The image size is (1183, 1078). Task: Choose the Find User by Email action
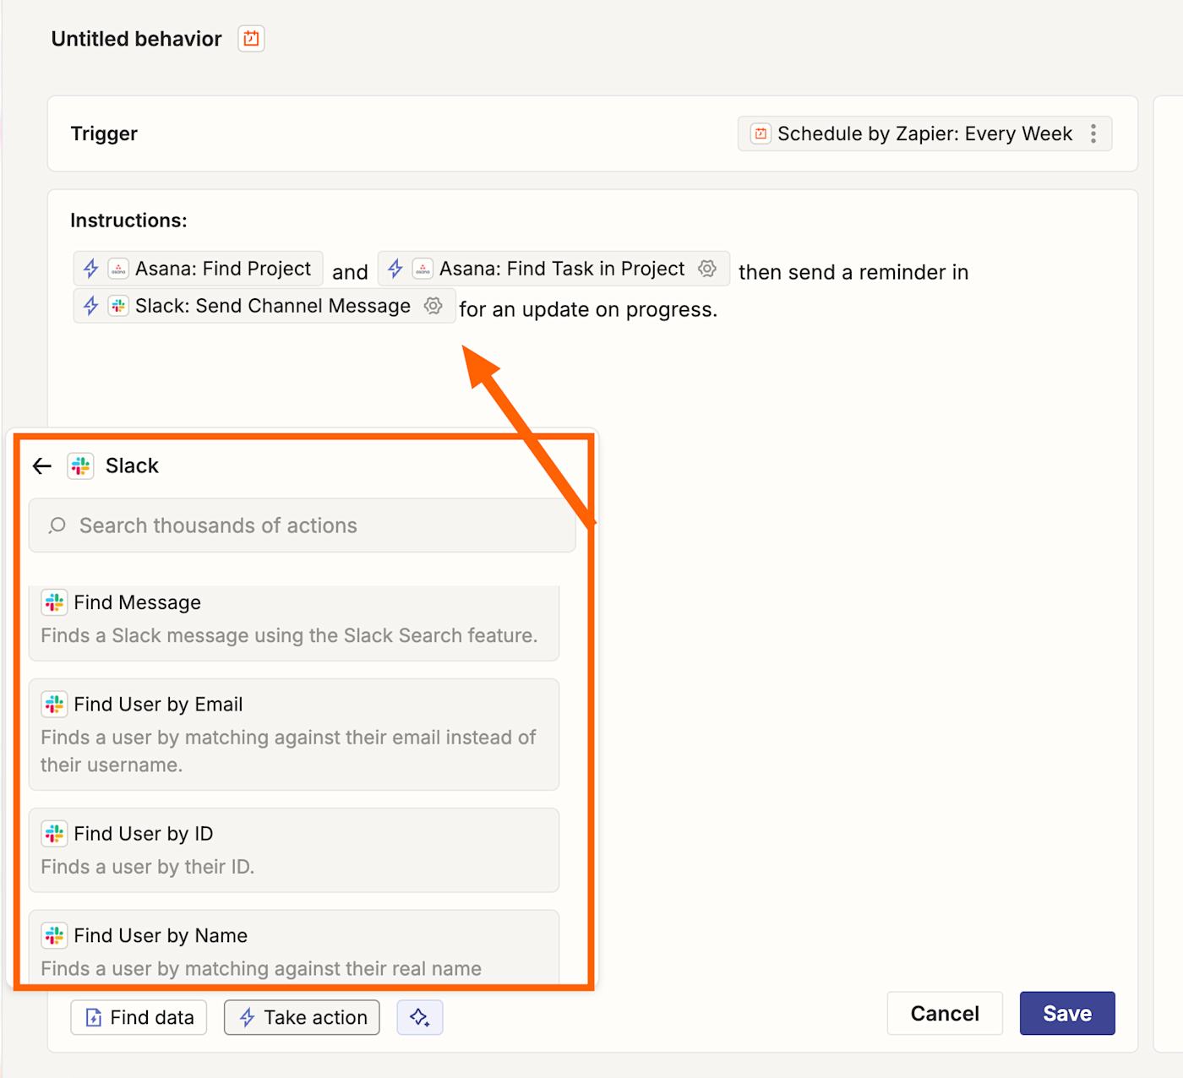coord(294,734)
